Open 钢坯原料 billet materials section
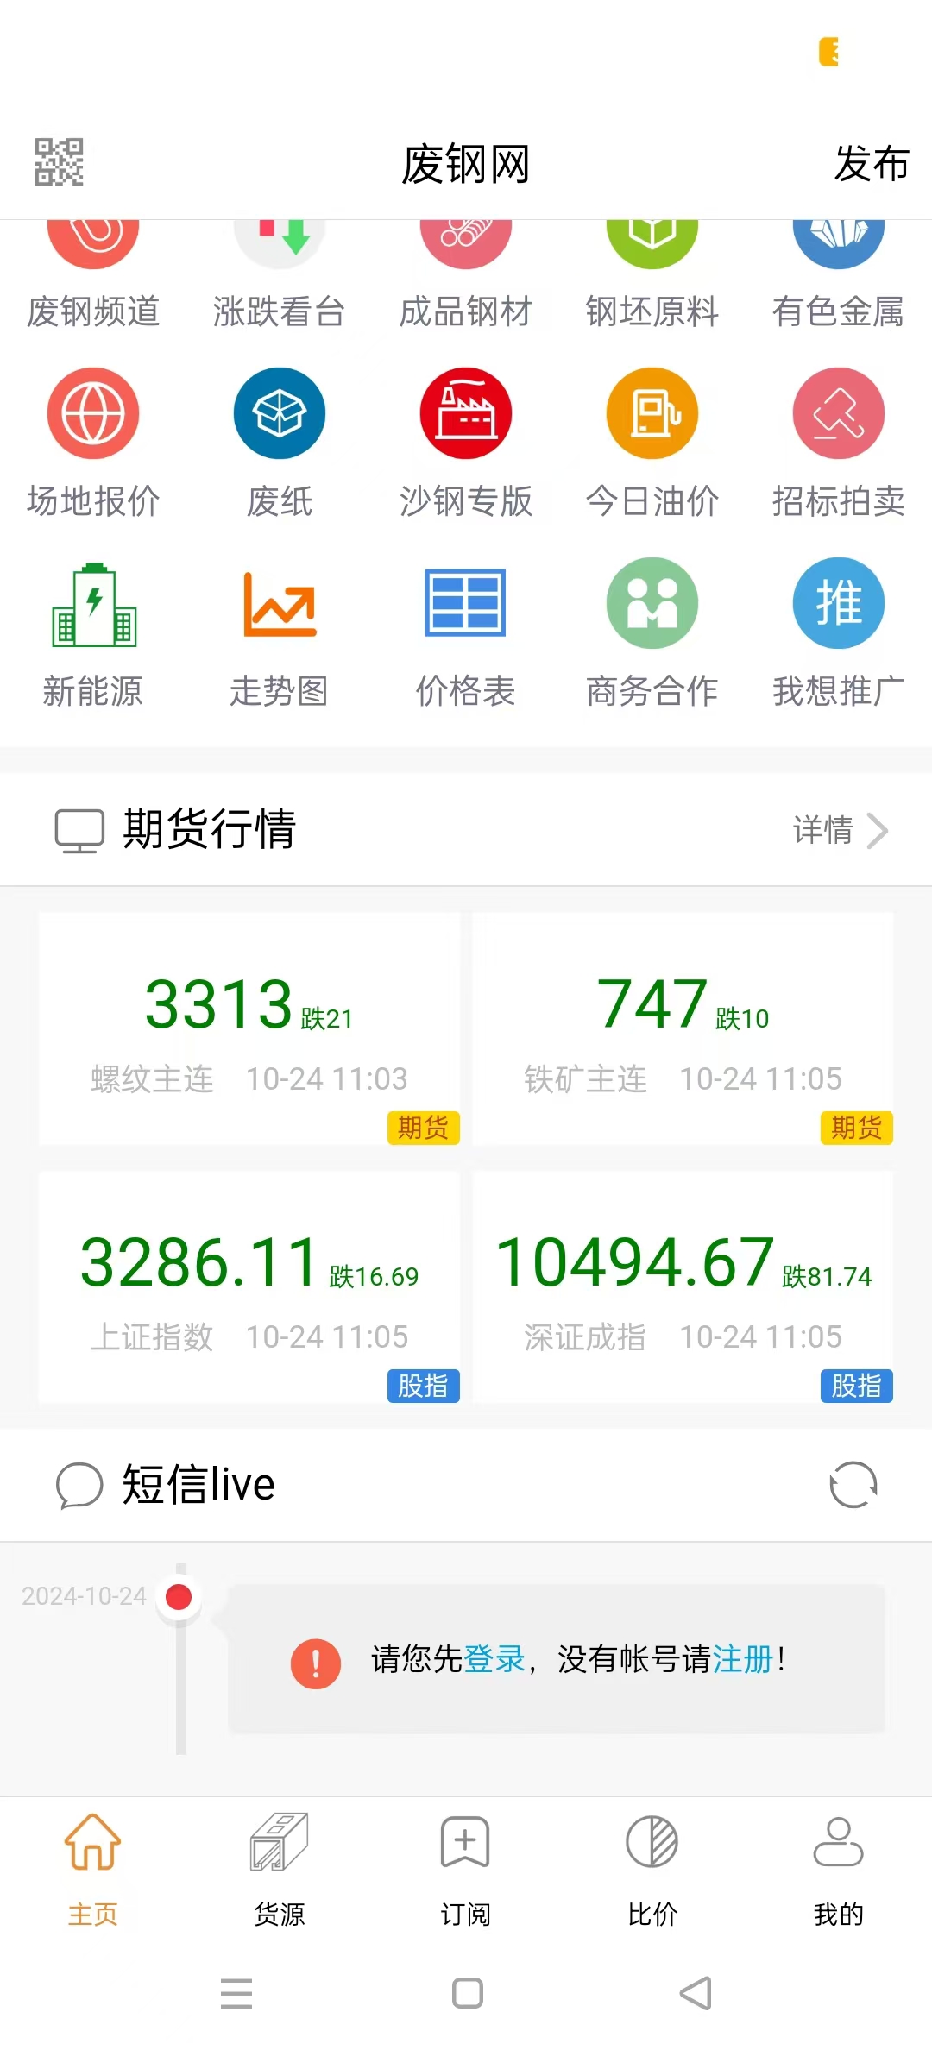932x2050 pixels. tap(652, 276)
